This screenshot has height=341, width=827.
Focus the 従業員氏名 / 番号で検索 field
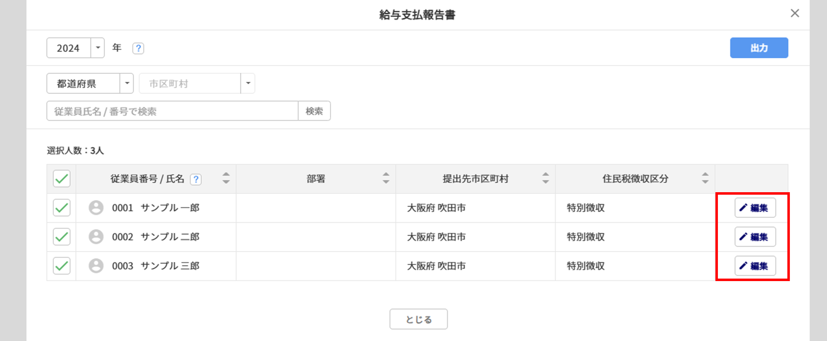point(172,111)
